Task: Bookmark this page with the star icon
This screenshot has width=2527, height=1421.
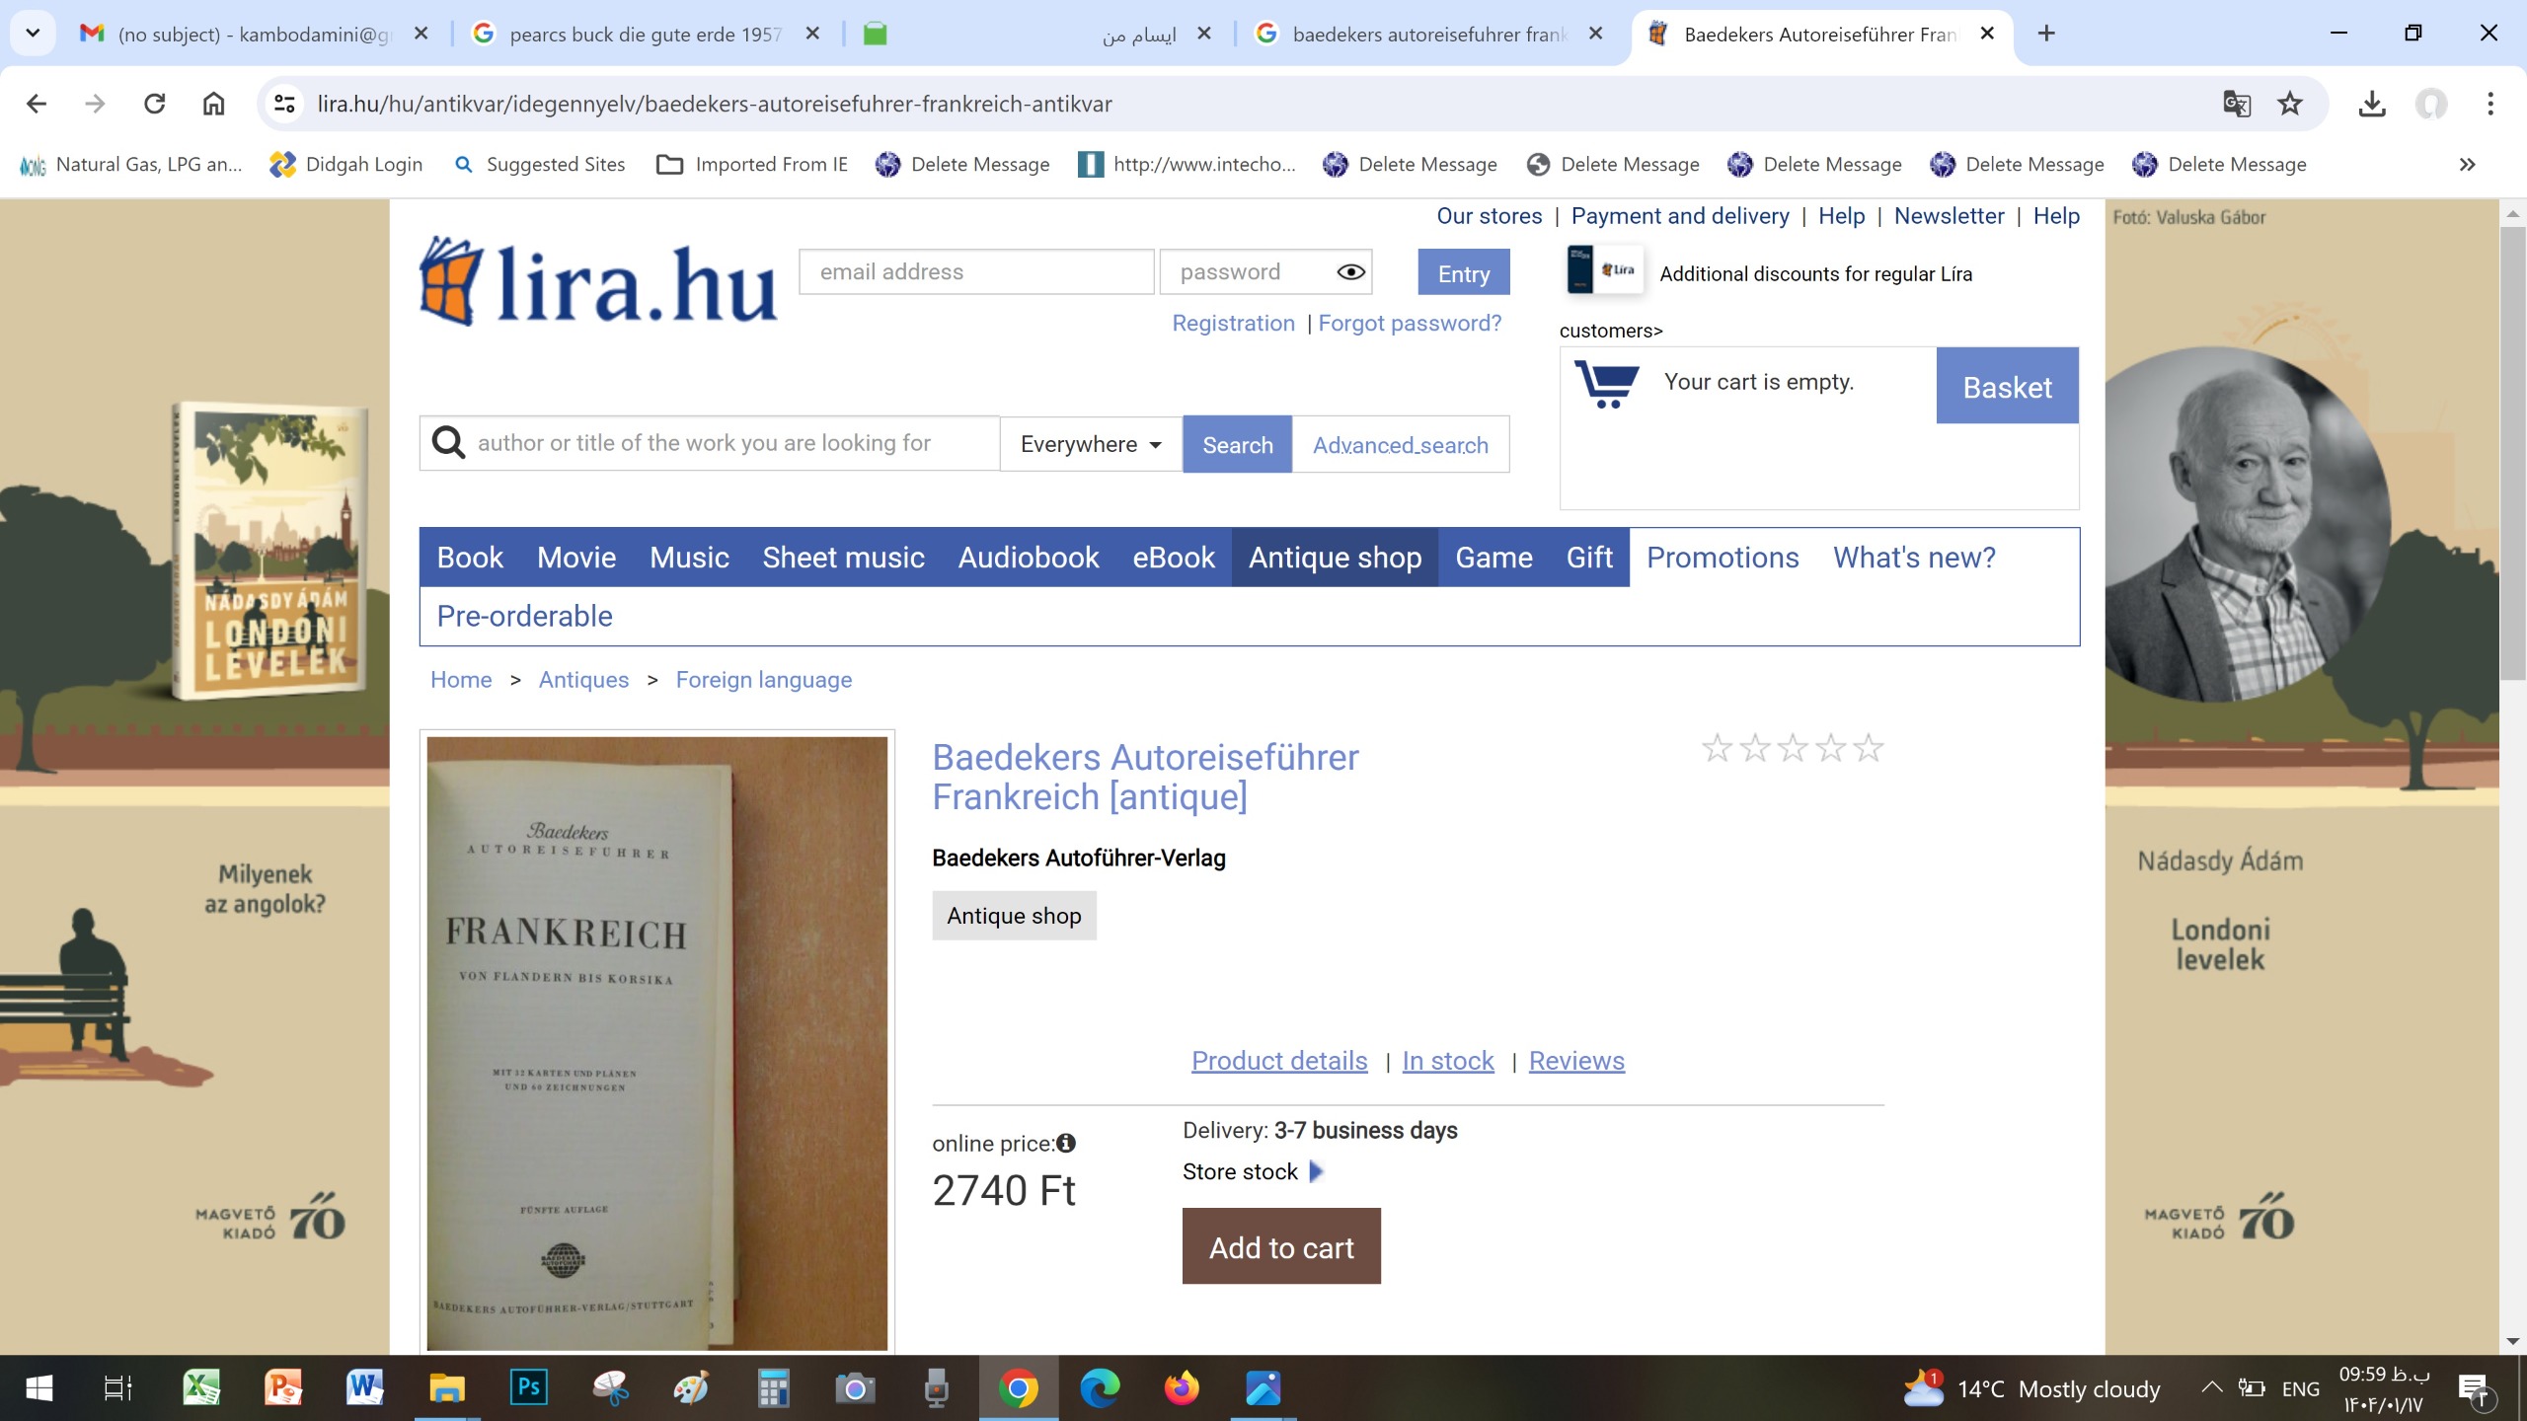Action: click(2290, 104)
